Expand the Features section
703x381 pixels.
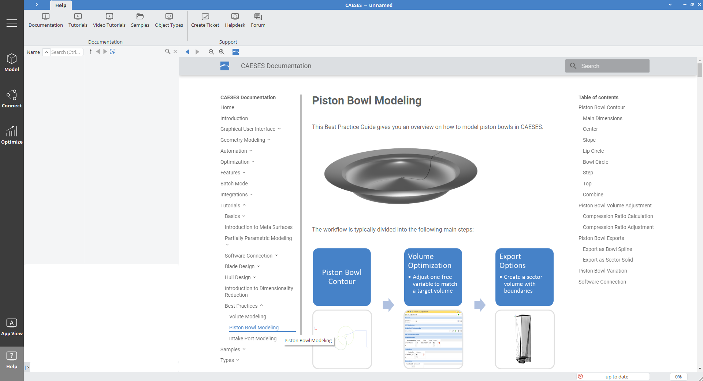coord(244,173)
